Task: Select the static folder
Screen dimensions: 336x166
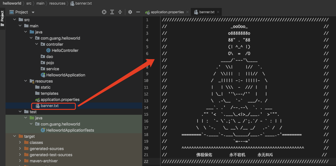Action: (45, 87)
